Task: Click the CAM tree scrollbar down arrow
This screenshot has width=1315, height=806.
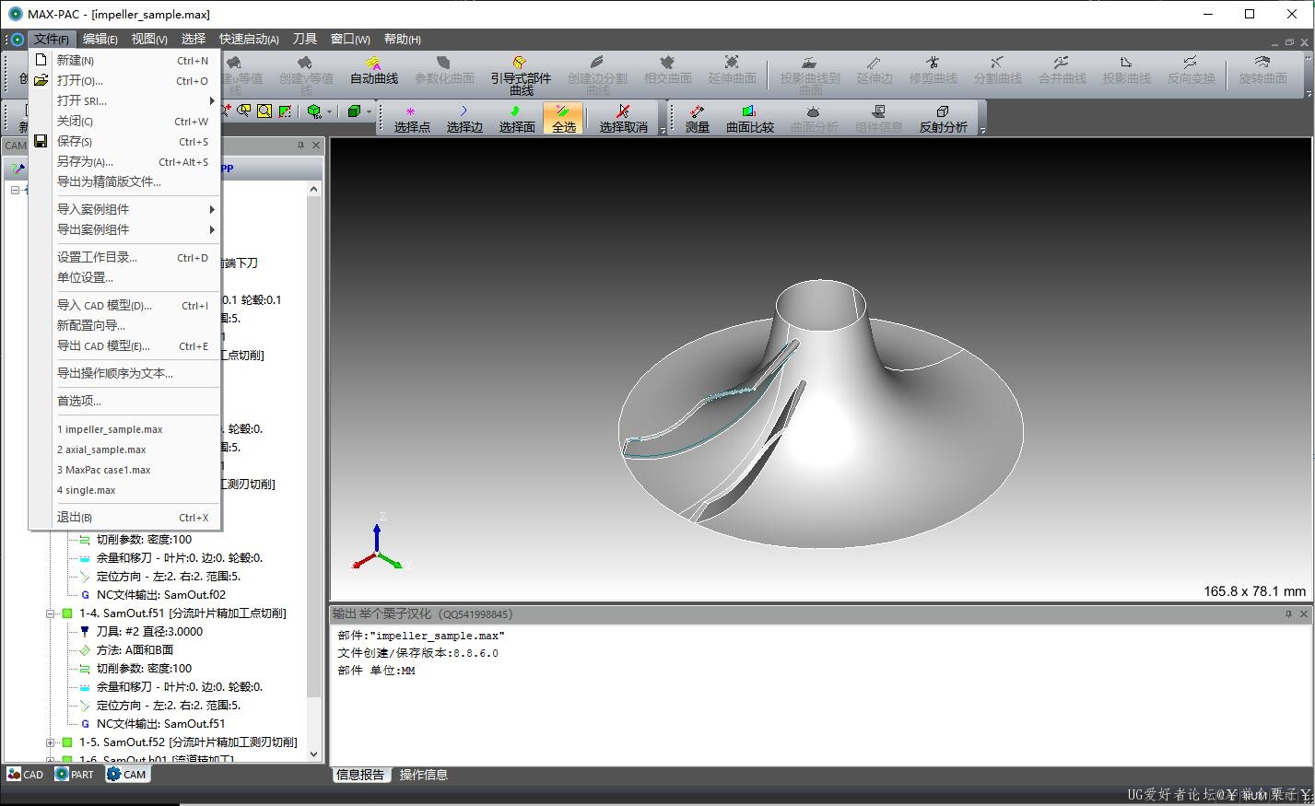Action: 313,753
